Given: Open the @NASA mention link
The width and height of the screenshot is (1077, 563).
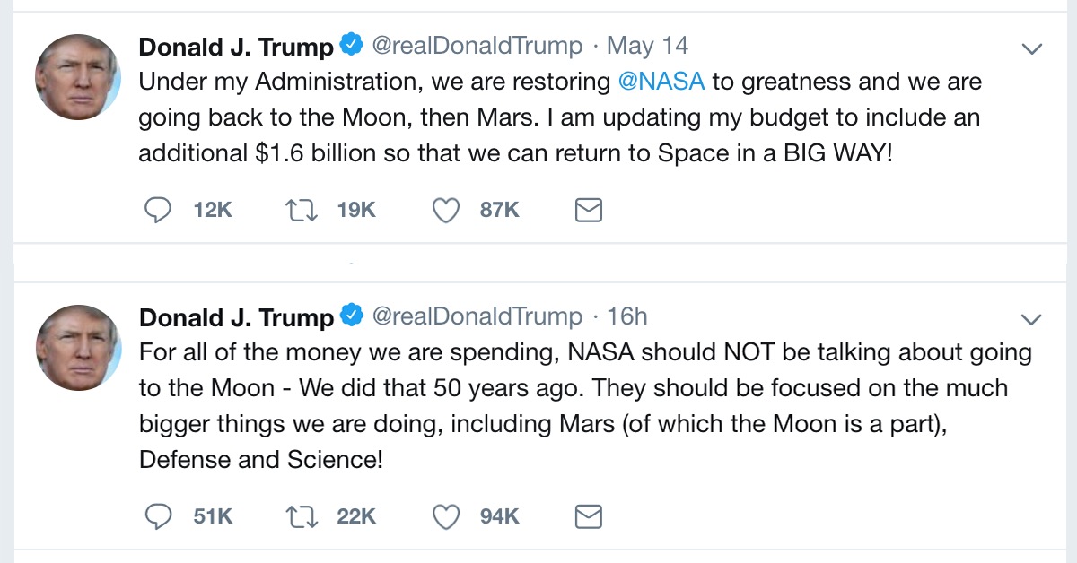Looking at the screenshot, I should click(662, 82).
